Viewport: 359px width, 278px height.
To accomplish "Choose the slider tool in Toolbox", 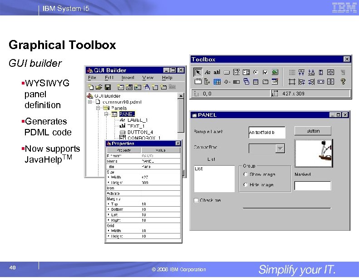I will (x=226, y=82).
